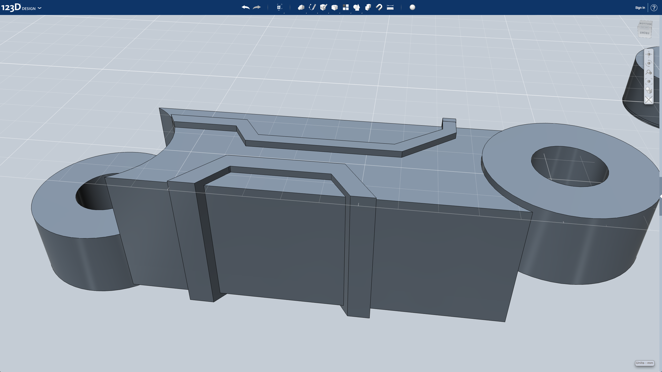Image resolution: width=662 pixels, height=372 pixels.
Task: Open the Primitives shapes tool
Action: click(x=301, y=7)
